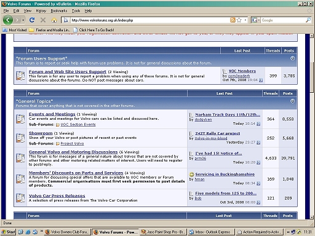Go to last post icon beside Today 08:34
This screenshot has width=315, height=236.
[x=258, y=183]
